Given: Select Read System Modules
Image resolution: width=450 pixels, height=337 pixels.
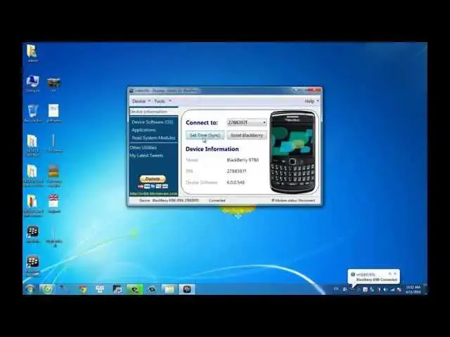Looking at the screenshot, I should coord(153,138).
